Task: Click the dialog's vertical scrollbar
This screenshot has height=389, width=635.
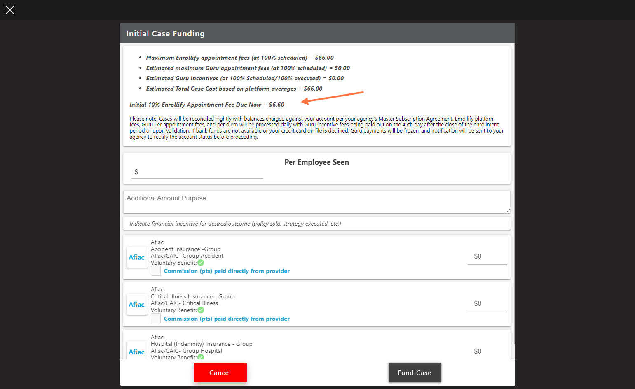Action: click(514, 193)
